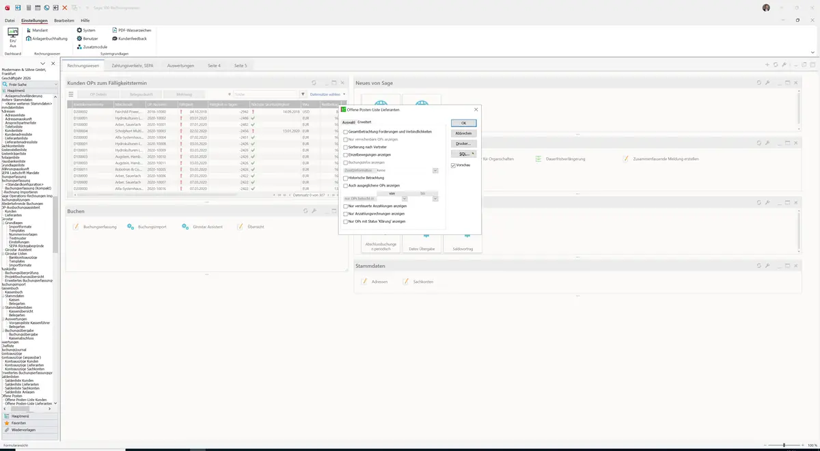
Task: Open the Datensätze wählen dropdown
Action: click(328, 94)
